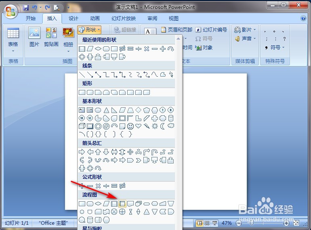Select plain rectangle under 矩形
Image resolution: width=311 pixels, height=230 pixels.
82,92
